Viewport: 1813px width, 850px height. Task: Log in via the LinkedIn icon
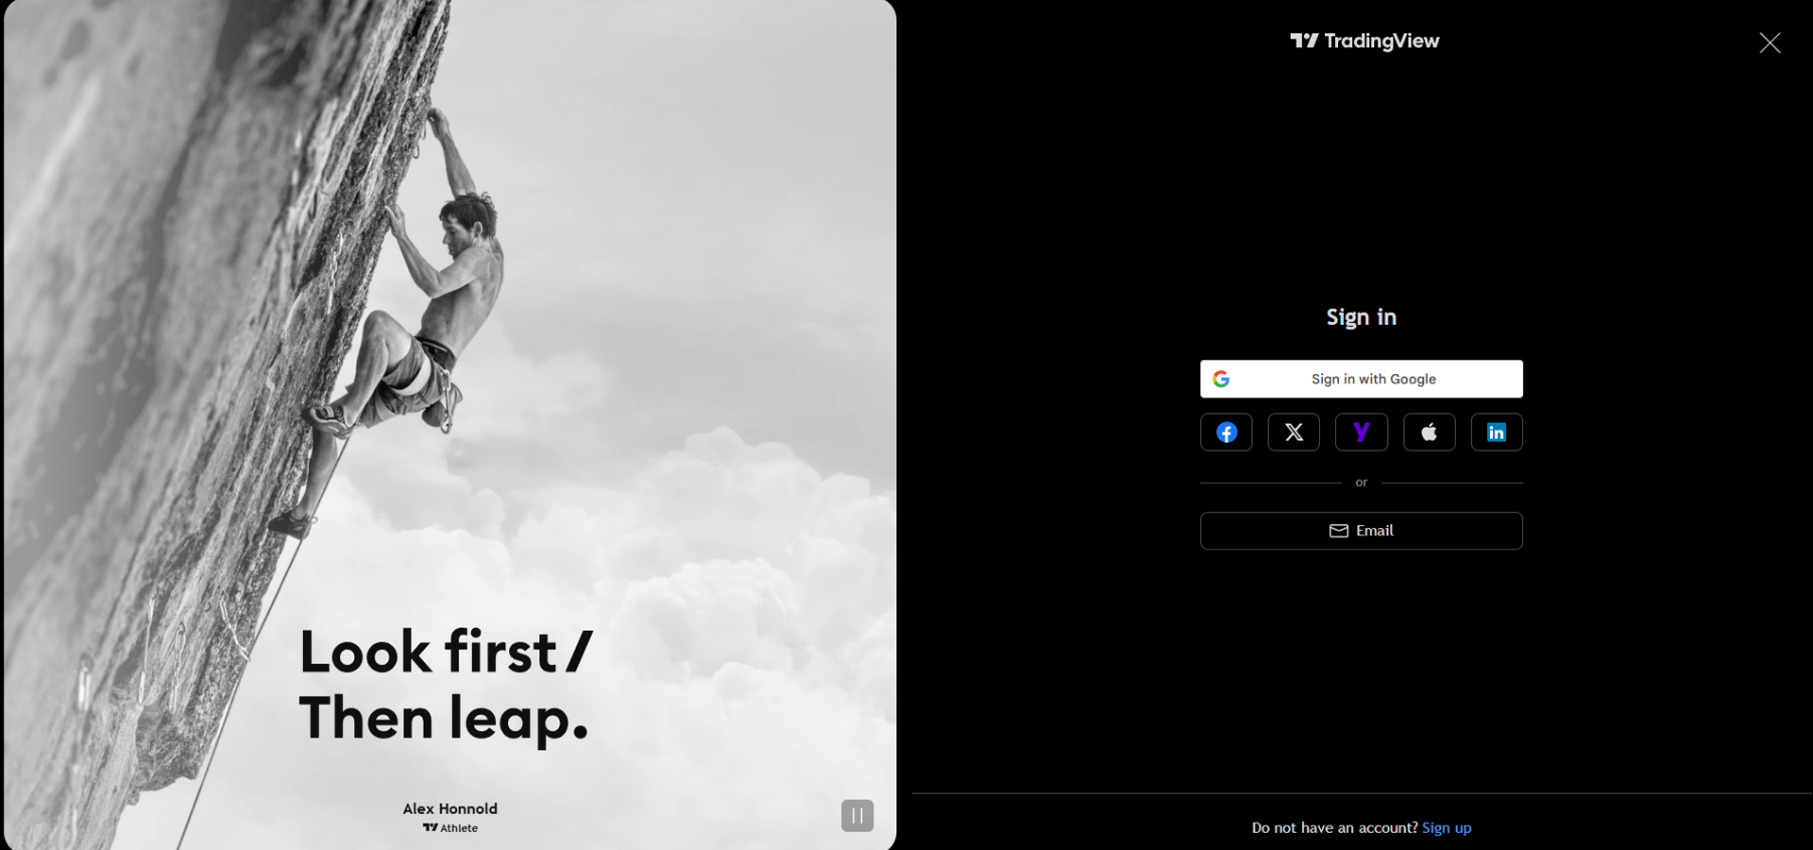[x=1497, y=433]
